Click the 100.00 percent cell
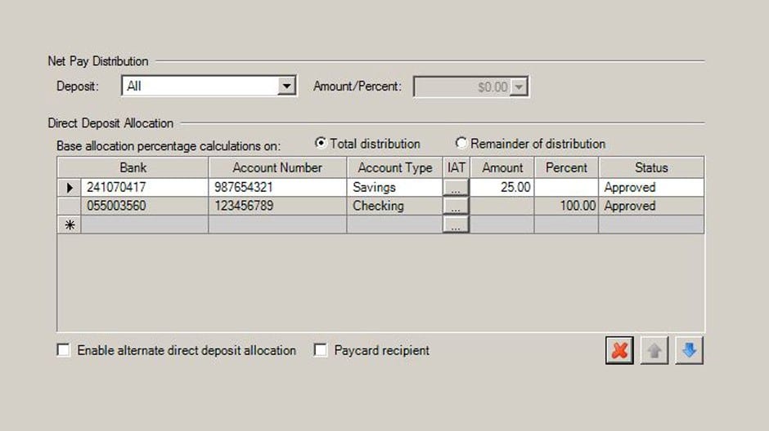Image resolution: width=769 pixels, height=431 pixels. [x=566, y=206]
